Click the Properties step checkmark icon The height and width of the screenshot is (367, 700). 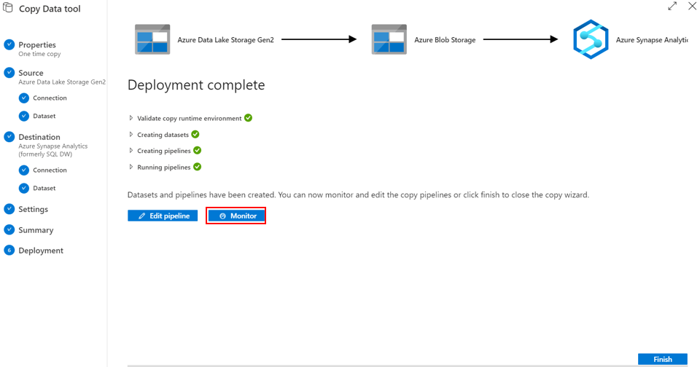pos(9,44)
